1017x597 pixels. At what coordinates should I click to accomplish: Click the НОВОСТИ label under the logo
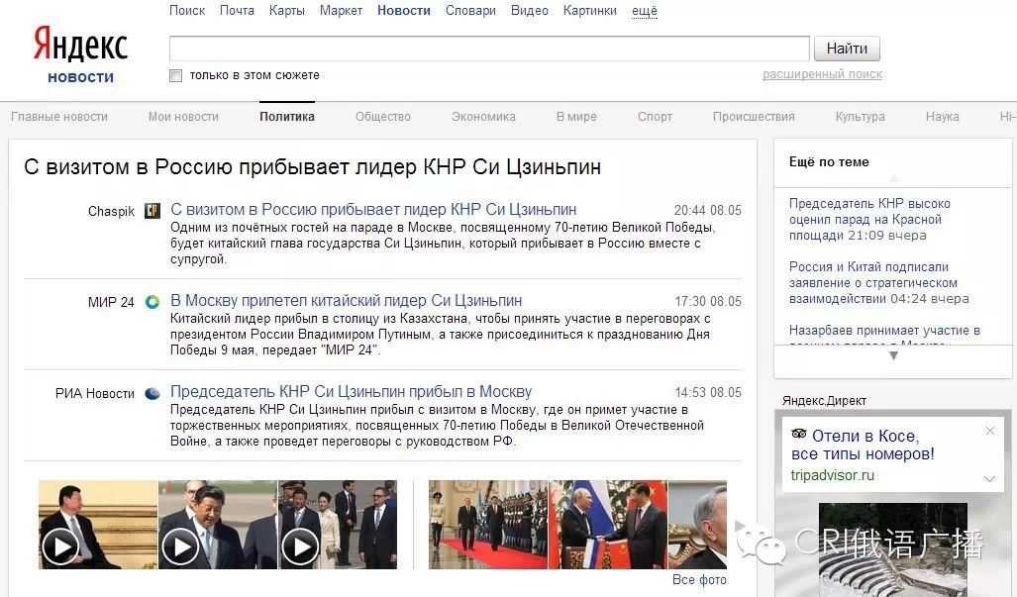[80, 77]
